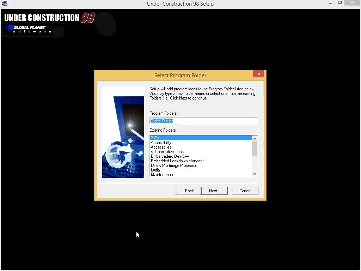The image size is (361, 271).
Task: Click the Program Folders text field
Action: click(203, 121)
